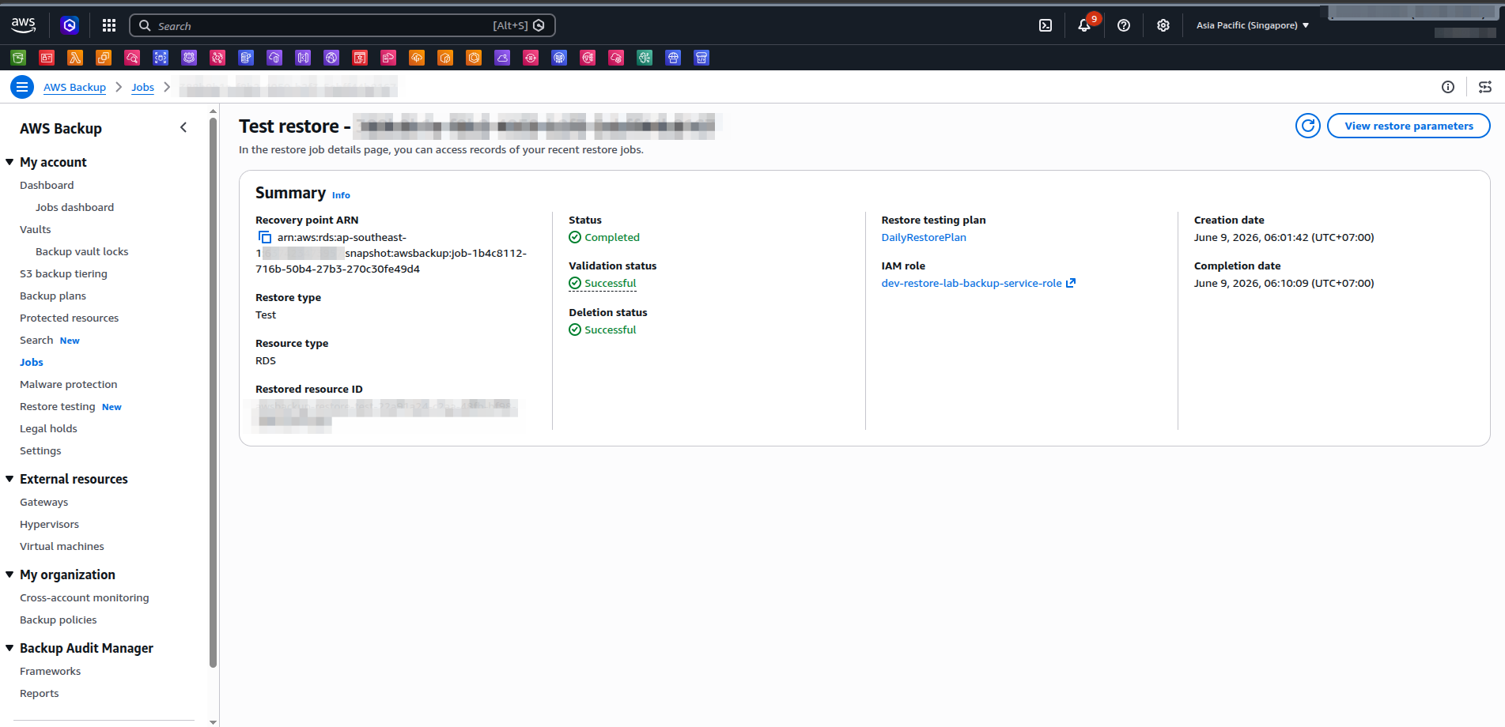Collapse the My organization section
The width and height of the screenshot is (1505, 727).
click(x=9, y=574)
